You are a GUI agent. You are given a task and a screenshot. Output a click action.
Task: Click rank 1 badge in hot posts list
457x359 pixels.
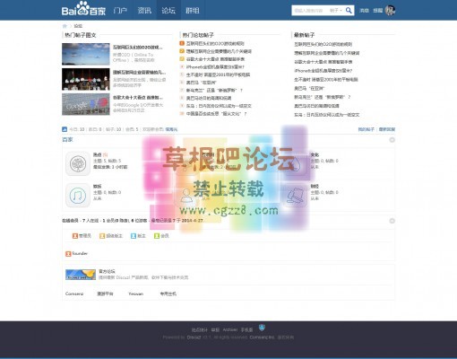182,43
